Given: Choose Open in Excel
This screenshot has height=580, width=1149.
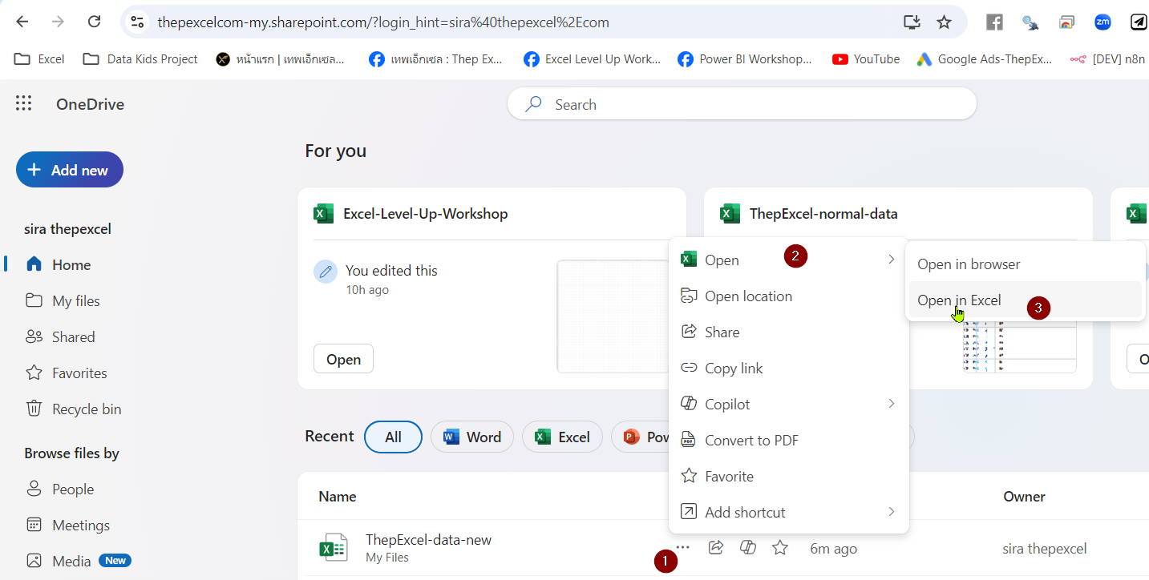Looking at the screenshot, I should coord(960,300).
